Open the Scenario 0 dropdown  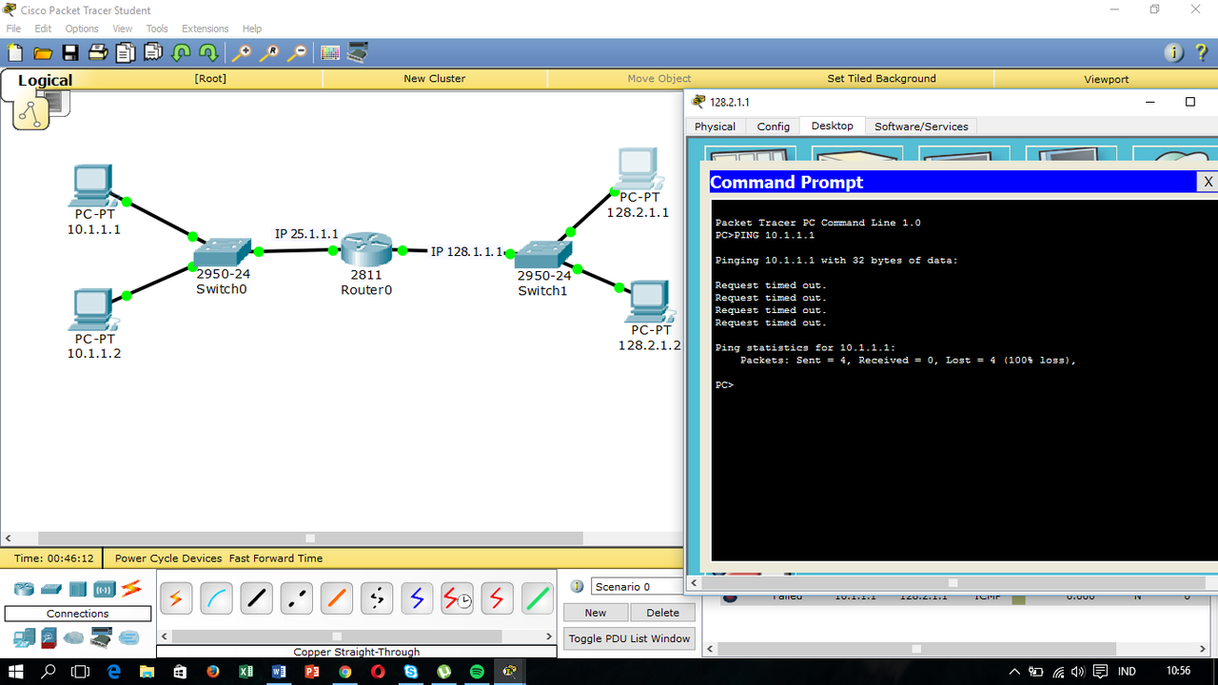tap(637, 586)
